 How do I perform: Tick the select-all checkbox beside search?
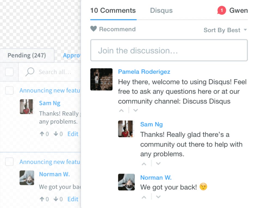click(x=9, y=72)
